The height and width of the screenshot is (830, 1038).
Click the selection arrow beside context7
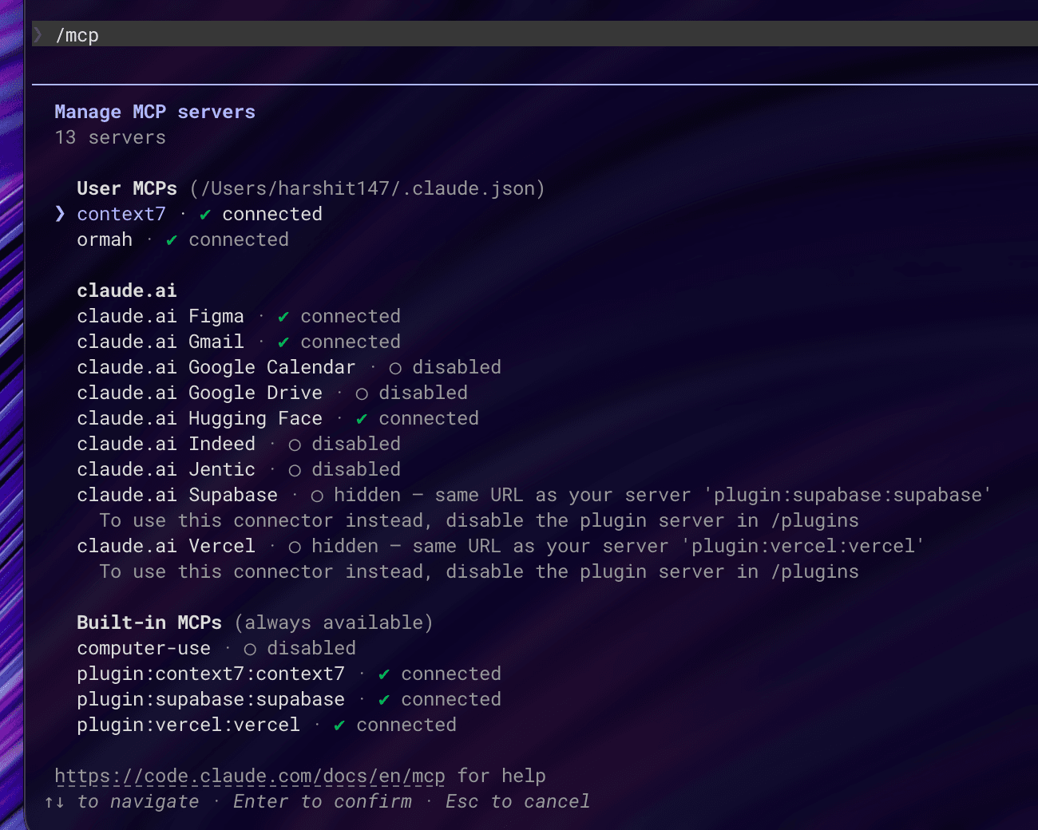[x=60, y=213]
